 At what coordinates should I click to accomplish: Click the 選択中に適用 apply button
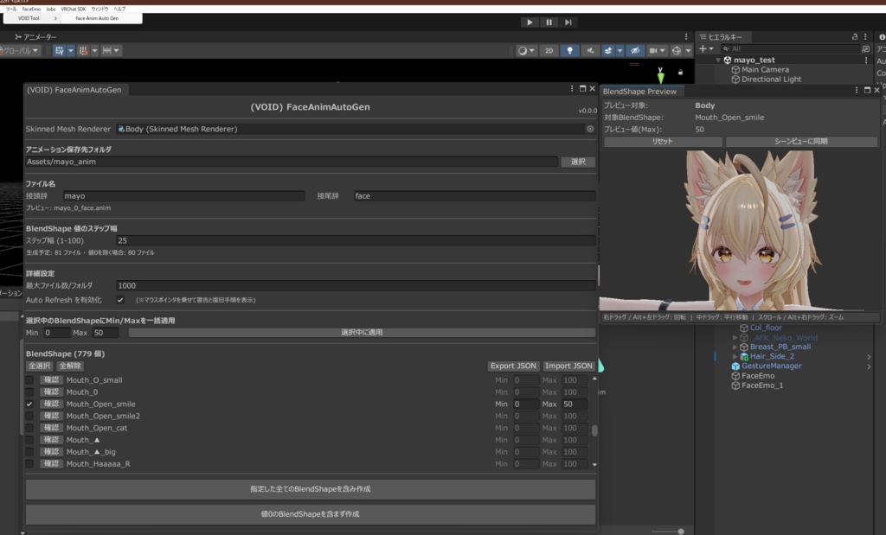[362, 333]
